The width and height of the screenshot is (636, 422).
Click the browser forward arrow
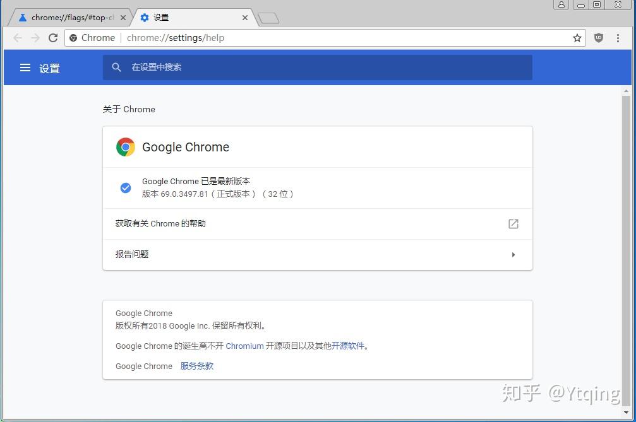[x=35, y=38]
